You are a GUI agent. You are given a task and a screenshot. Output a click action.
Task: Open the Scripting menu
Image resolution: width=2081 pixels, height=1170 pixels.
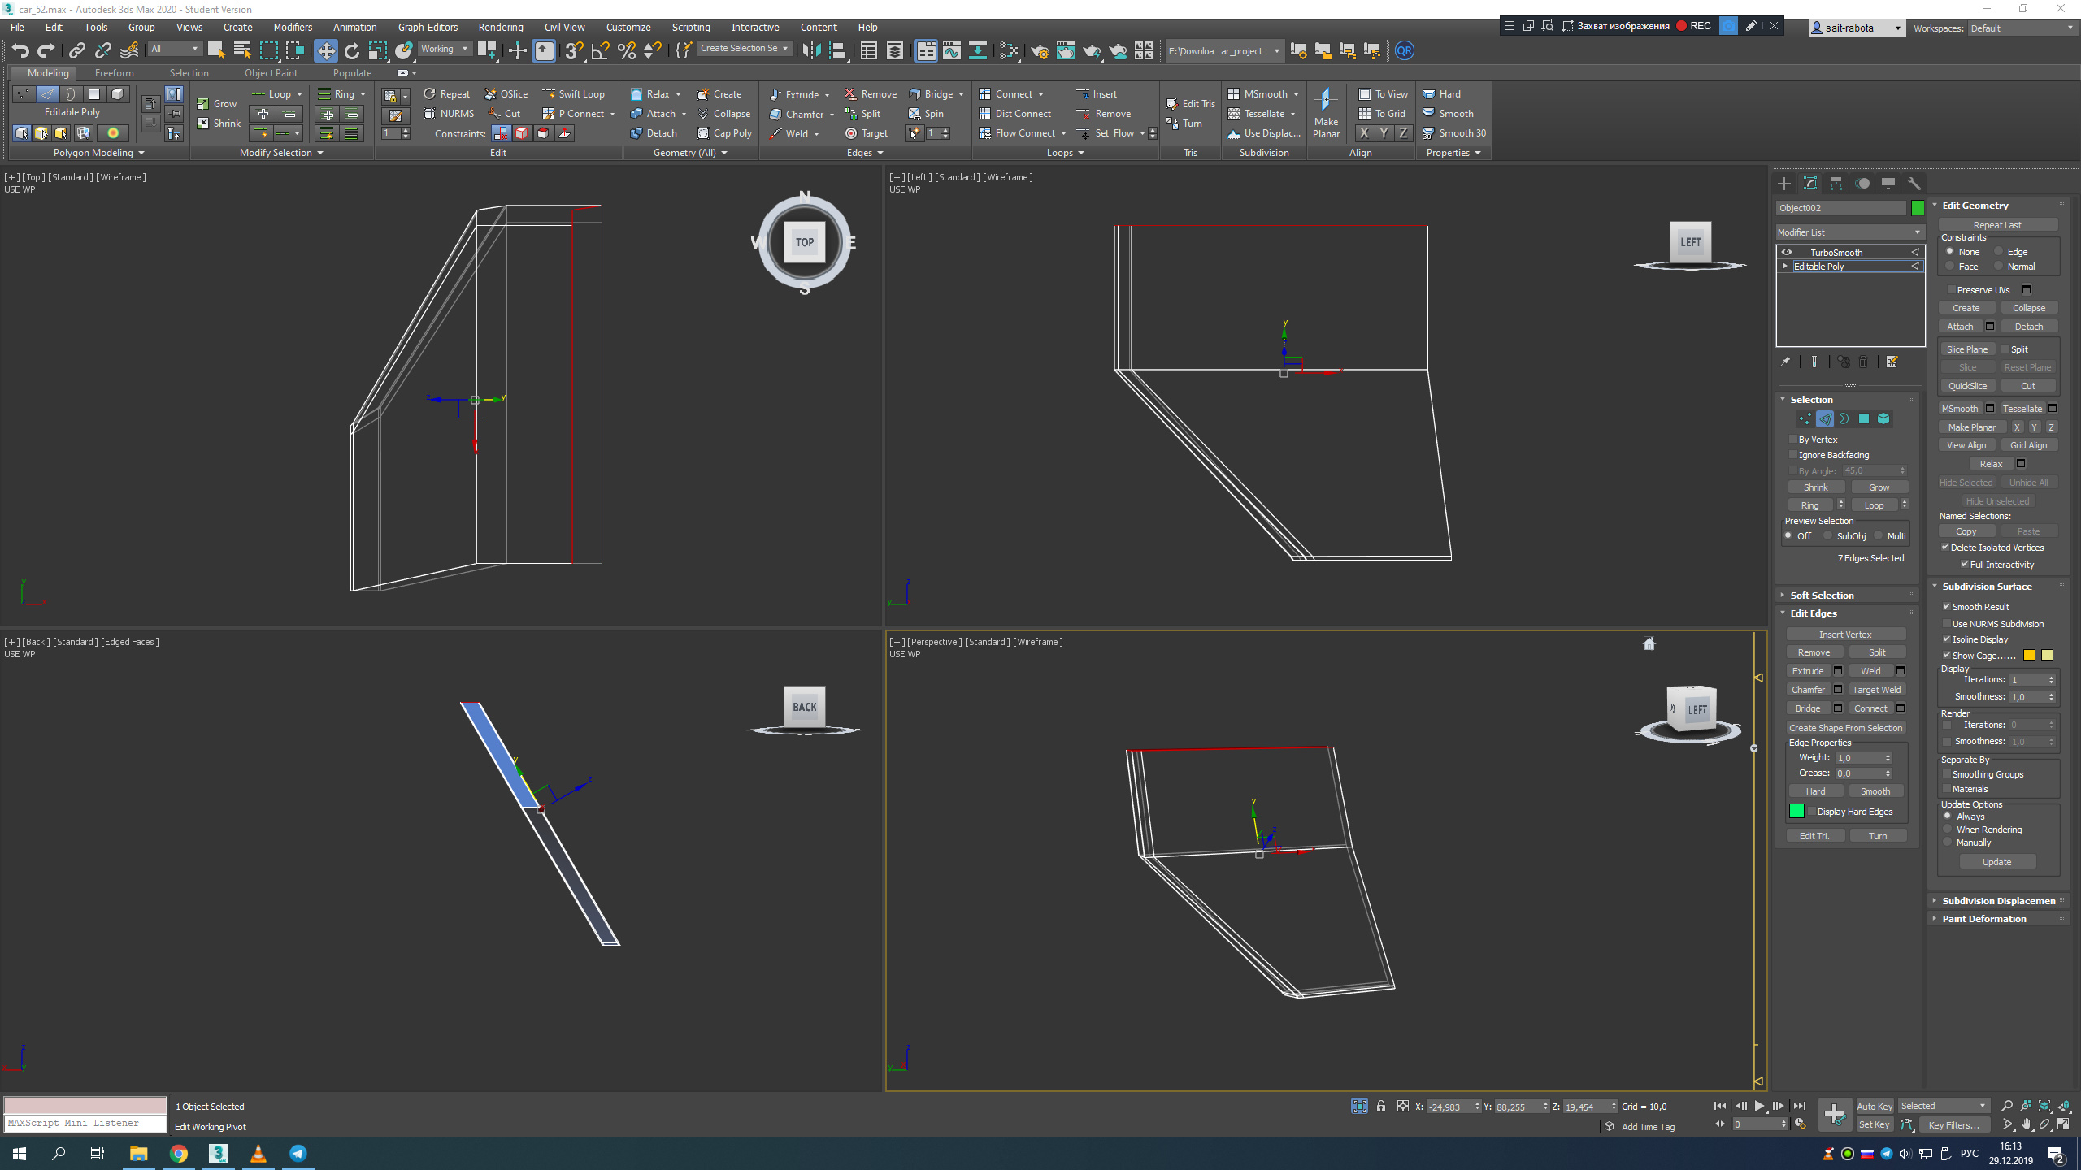[x=690, y=27]
